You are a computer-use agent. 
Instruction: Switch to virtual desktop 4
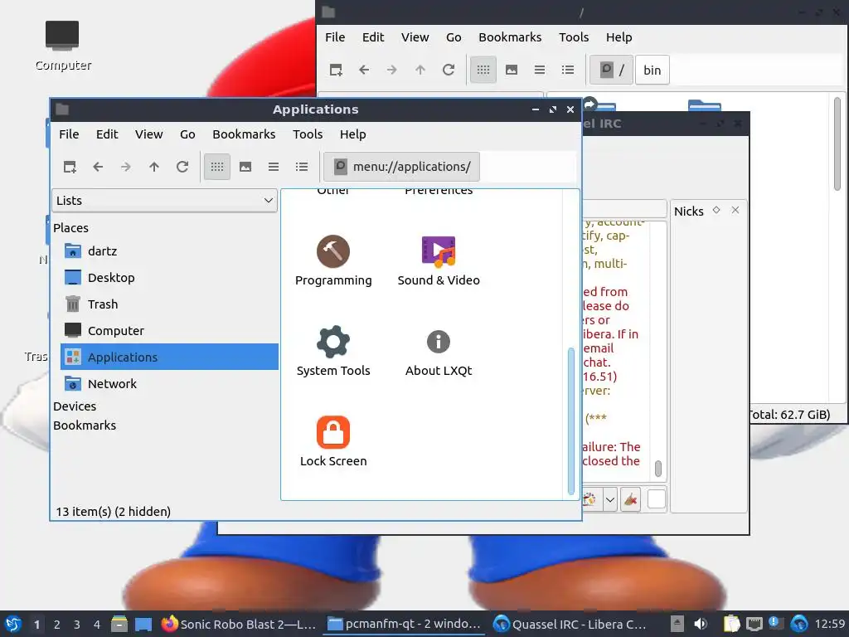96,625
